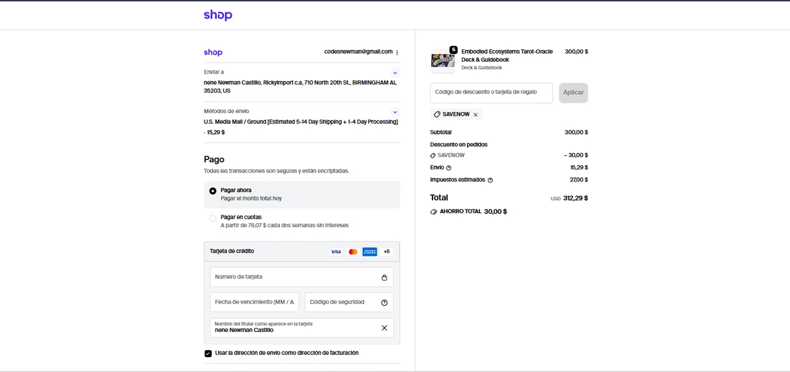Show the +5 additional card types
Screen dimensions: 790x372
(387, 252)
